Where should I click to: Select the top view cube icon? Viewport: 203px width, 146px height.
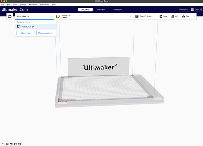tap(11, 144)
